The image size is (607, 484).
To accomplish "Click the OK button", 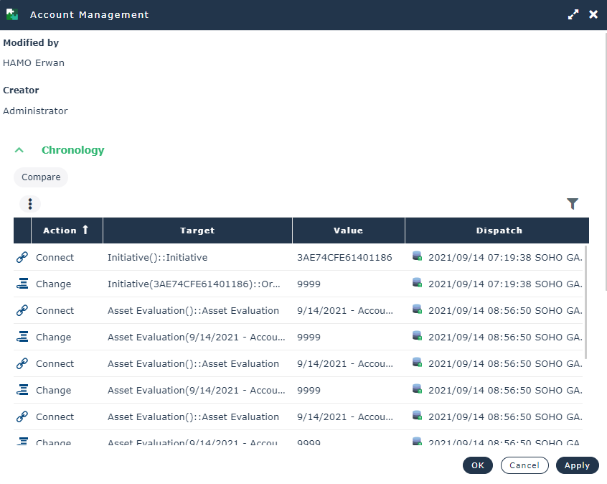I will point(478,465).
